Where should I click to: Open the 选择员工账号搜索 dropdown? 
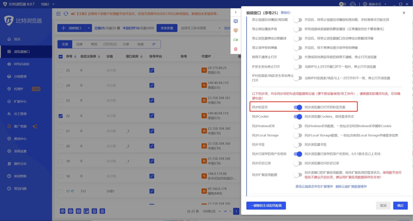click(200, 28)
